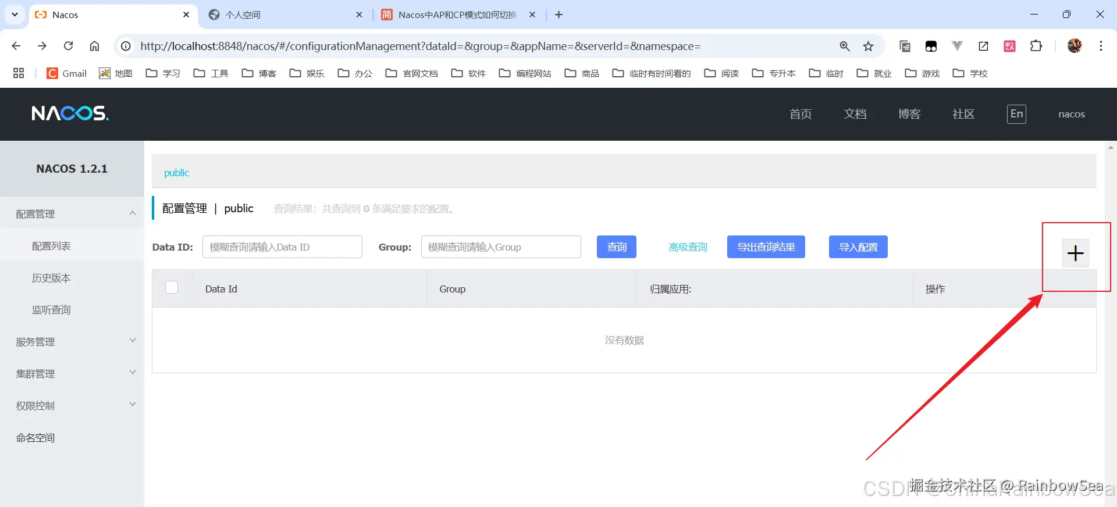The height and width of the screenshot is (507, 1117).
Task: Open 高级查询 advanced search
Action: click(688, 247)
